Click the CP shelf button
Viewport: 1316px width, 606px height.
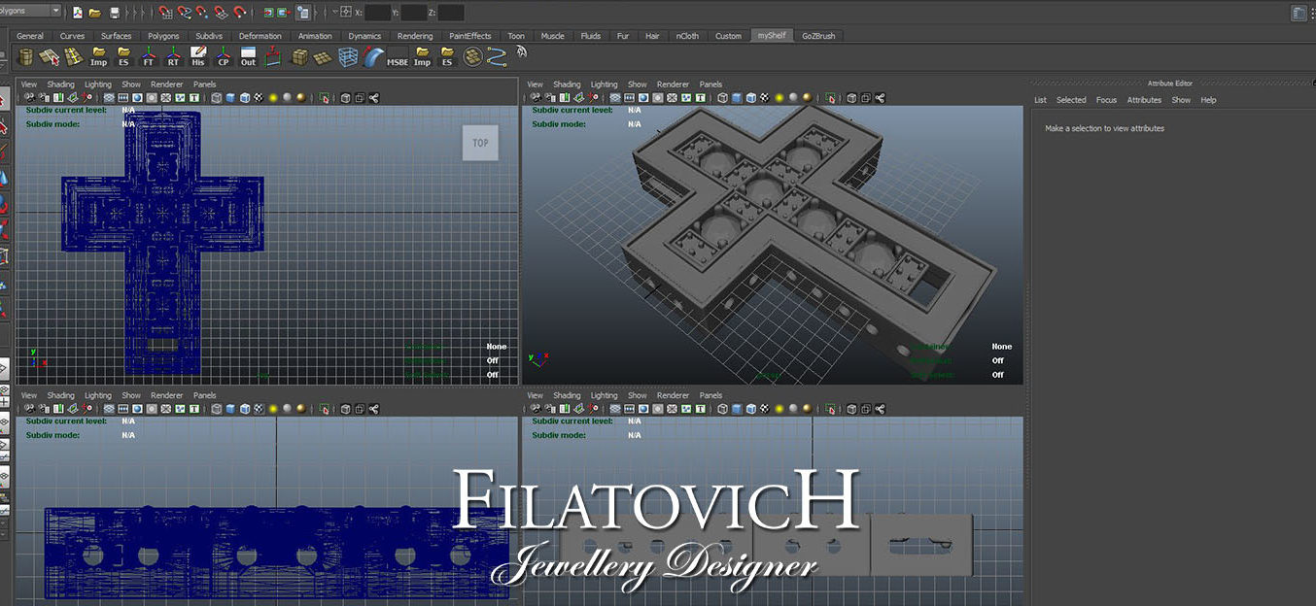point(223,57)
